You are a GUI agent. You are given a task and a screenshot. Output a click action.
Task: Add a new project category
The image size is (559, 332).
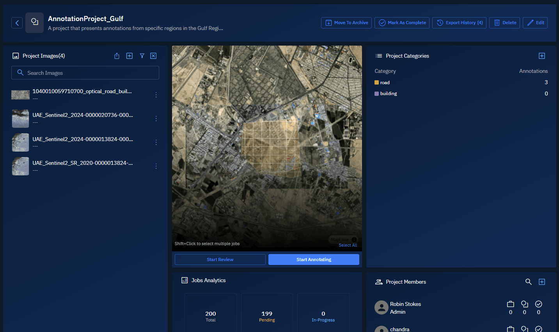tap(541, 56)
